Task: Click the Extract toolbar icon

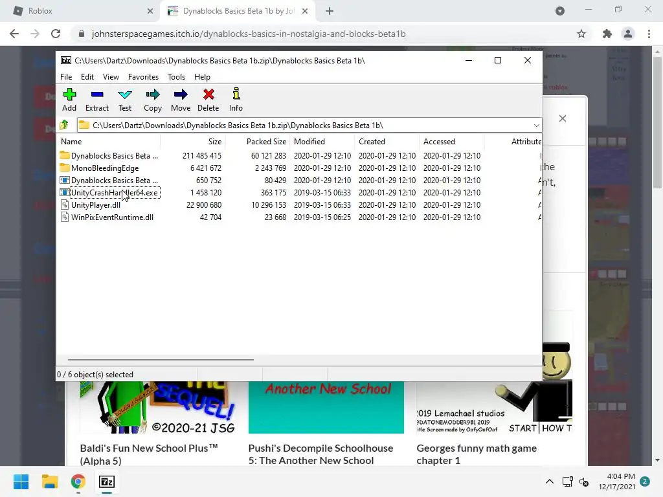Action: [97, 100]
